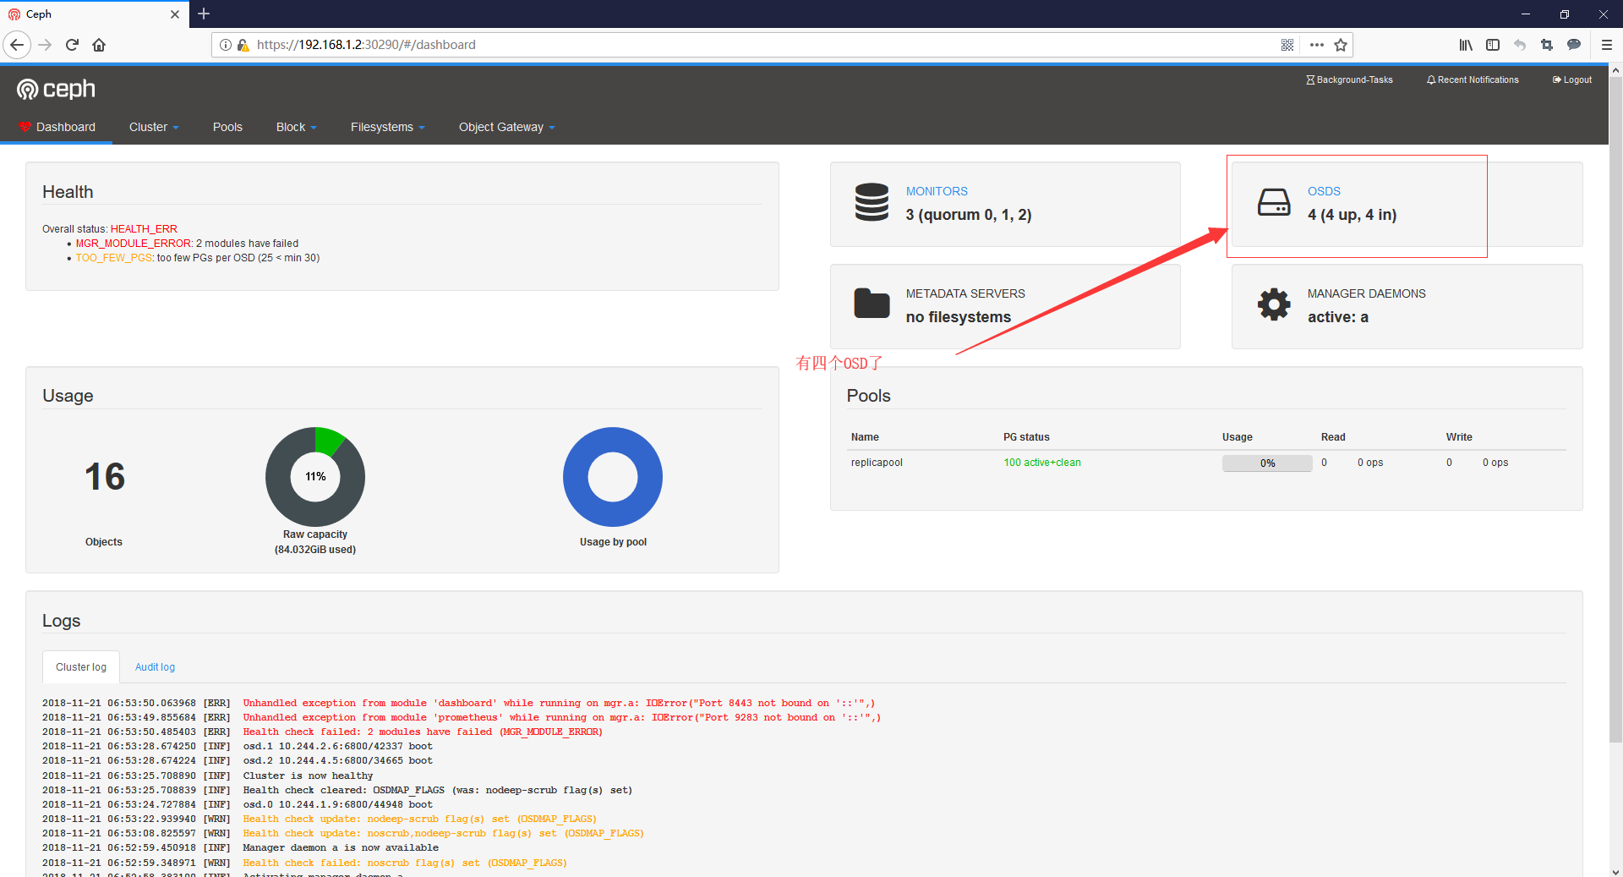Viewport: 1623px width, 877px height.
Task: Go back using browser back arrow
Action: (x=17, y=45)
